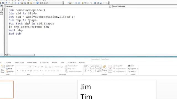Open the TRANSITIONS ribbon tab
Screen dimensions: 177x99
(19, 62)
